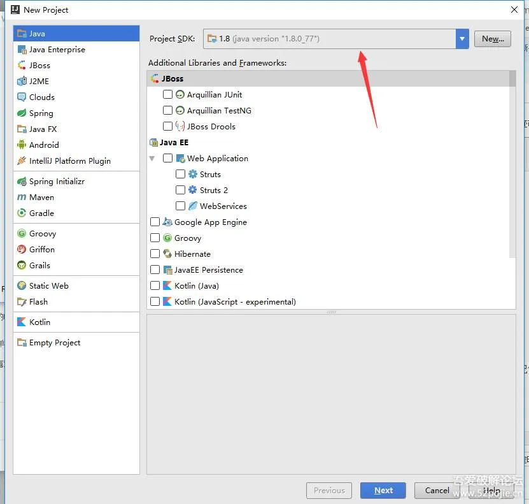Click the JBoss group header row

click(x=328, y=78)
